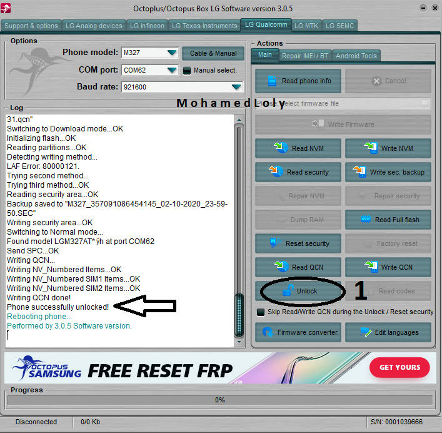This screenshot has height=433, width=442.
Task: Click the Repair NVM button
Action: click(x=298, y=196)
